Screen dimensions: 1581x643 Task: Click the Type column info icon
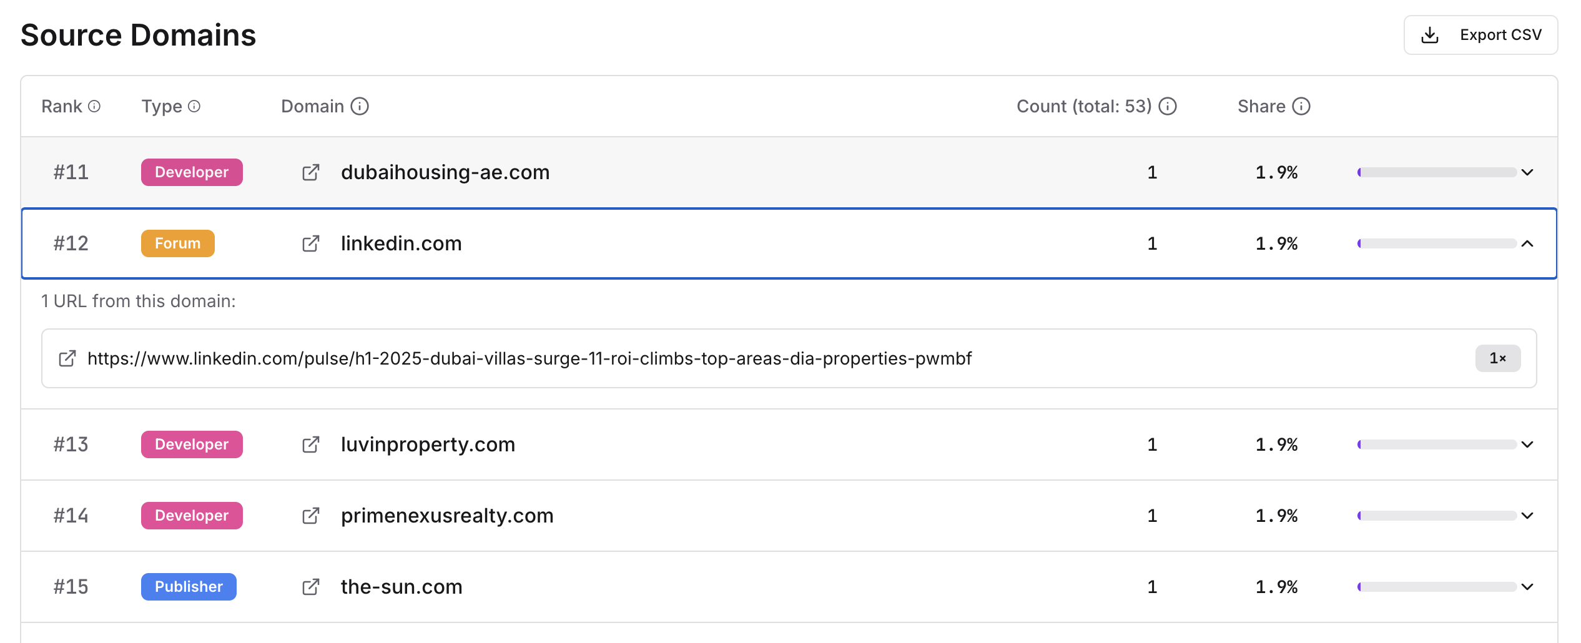tap(194, 106)
